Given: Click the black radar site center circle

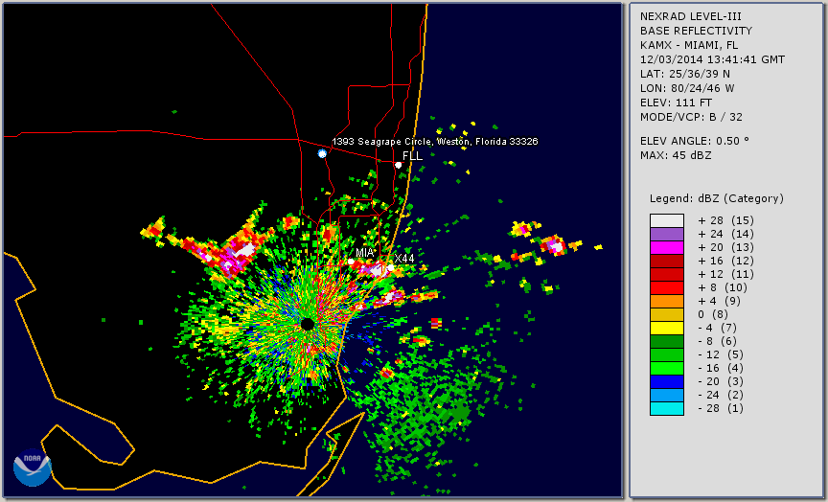Looking at the screenshot, I should click(x=308, y=324).
